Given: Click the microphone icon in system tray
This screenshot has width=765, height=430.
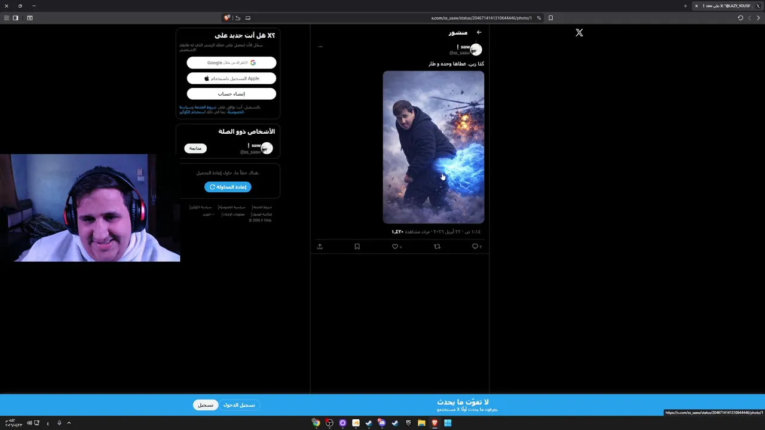Looking at the screenshot, I should click(x=59, y=423).
